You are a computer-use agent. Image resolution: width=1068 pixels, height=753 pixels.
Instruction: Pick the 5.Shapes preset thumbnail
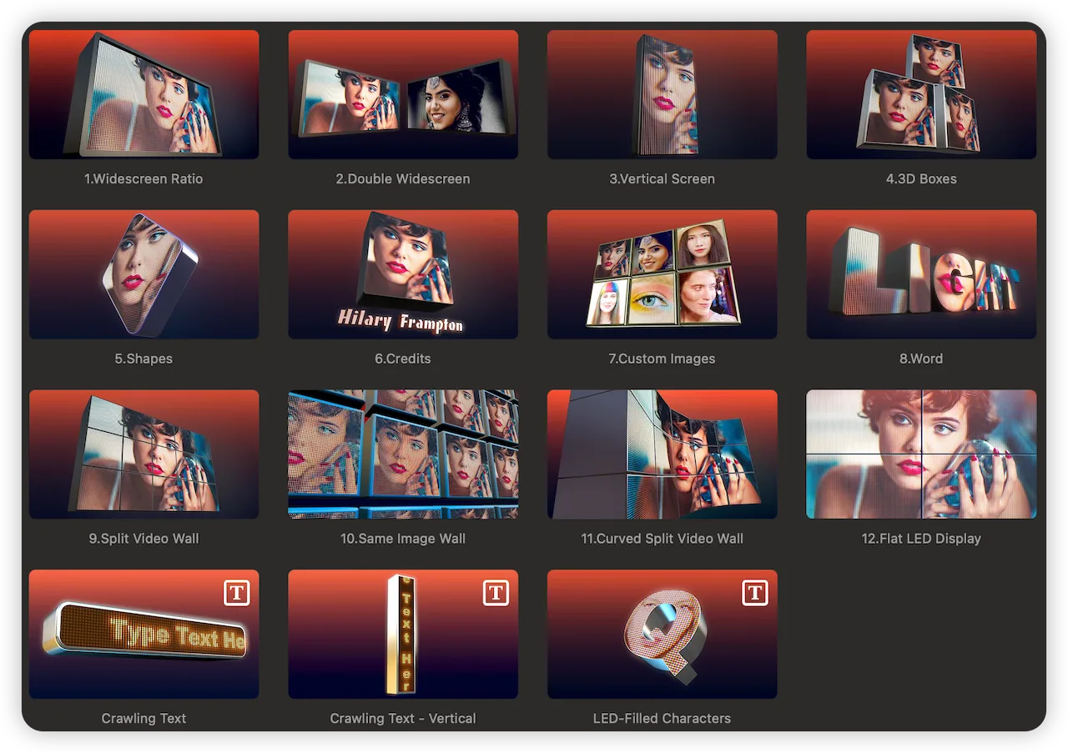pos(144,274)
